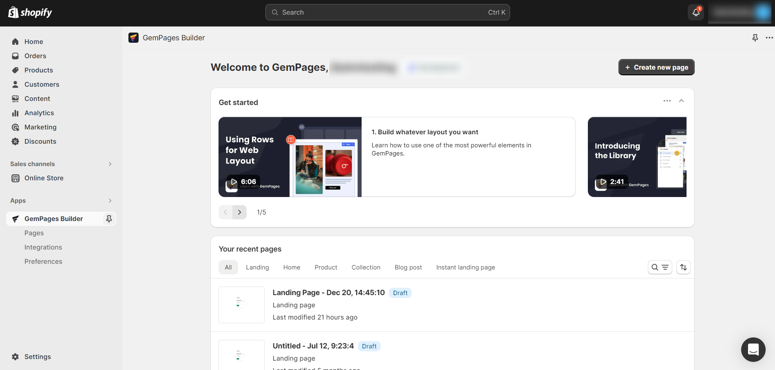This screenshot has width=775, height=370.
Task: Unpin GemPages Builder from the sidebar
Action: [x=109, y=219]
